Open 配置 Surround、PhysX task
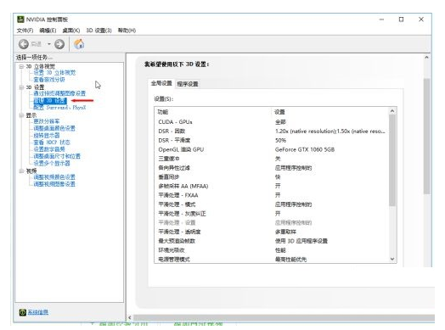Image resolution: width=445 pixels, height=330 pixels. (59, 108)
